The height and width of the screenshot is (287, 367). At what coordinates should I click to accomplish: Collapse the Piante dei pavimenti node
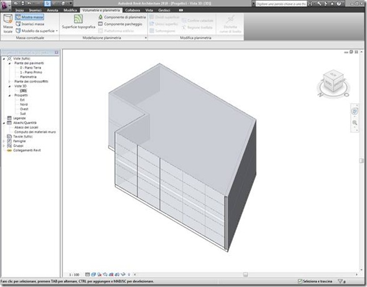(x=9, y=64)
